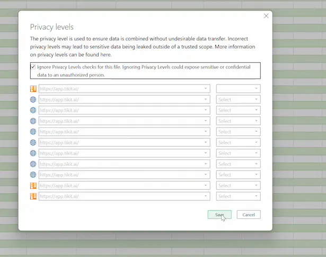
Task: Click the orange table icon in tenth row
Action: point(33,185)
